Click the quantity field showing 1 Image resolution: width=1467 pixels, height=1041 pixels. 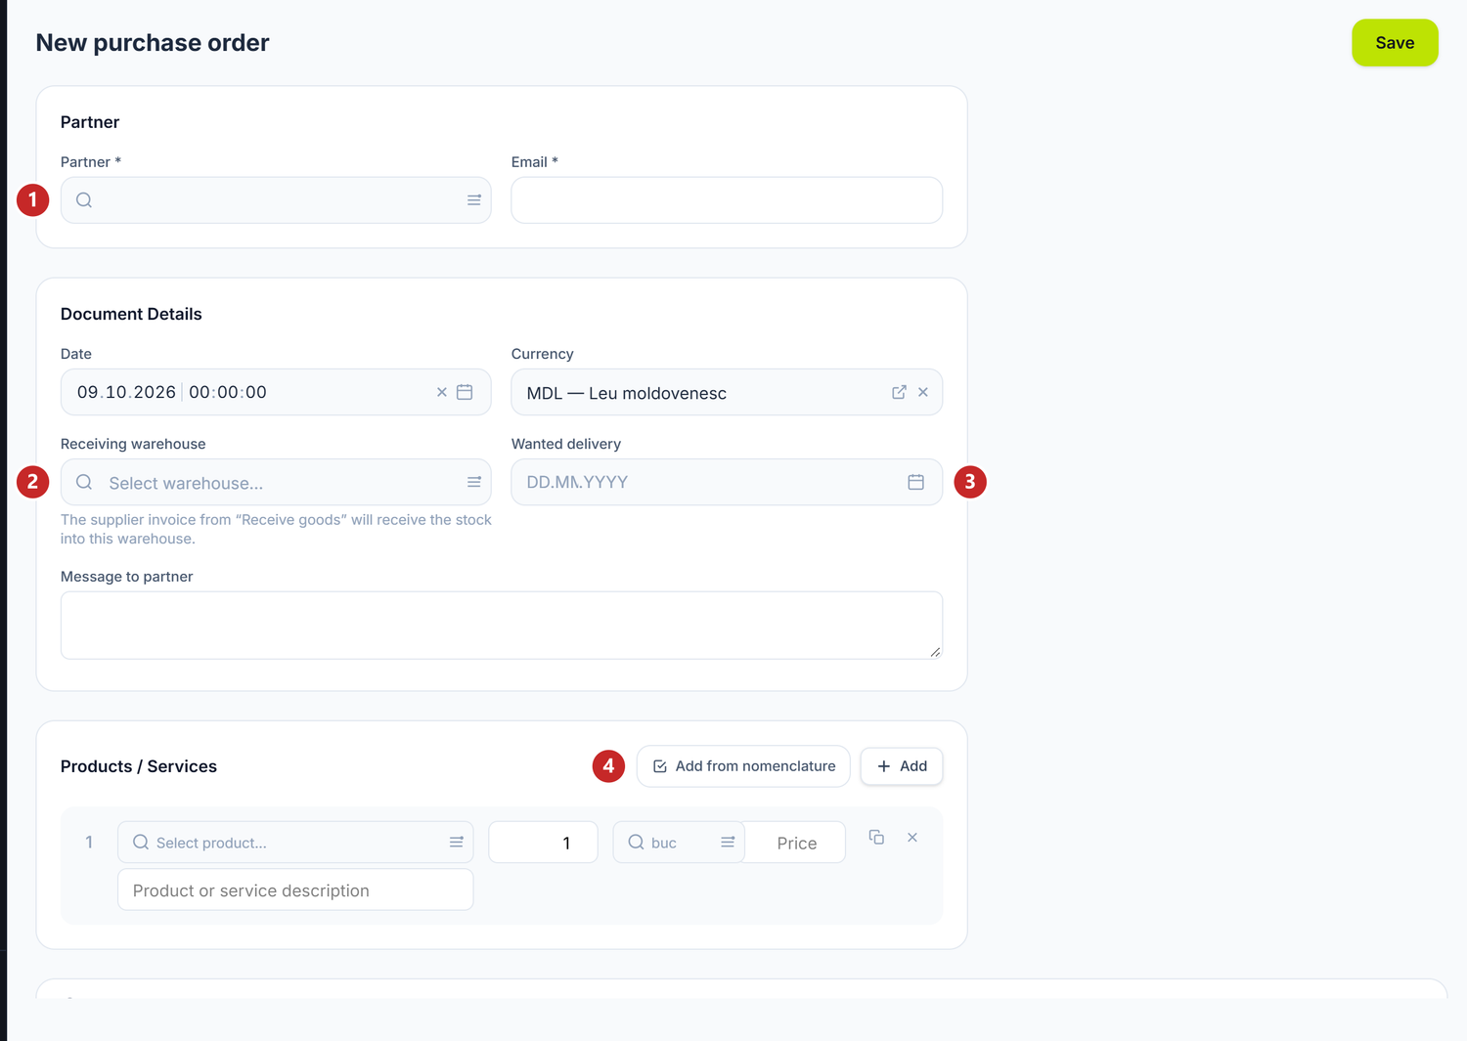[x=543, y=843]
